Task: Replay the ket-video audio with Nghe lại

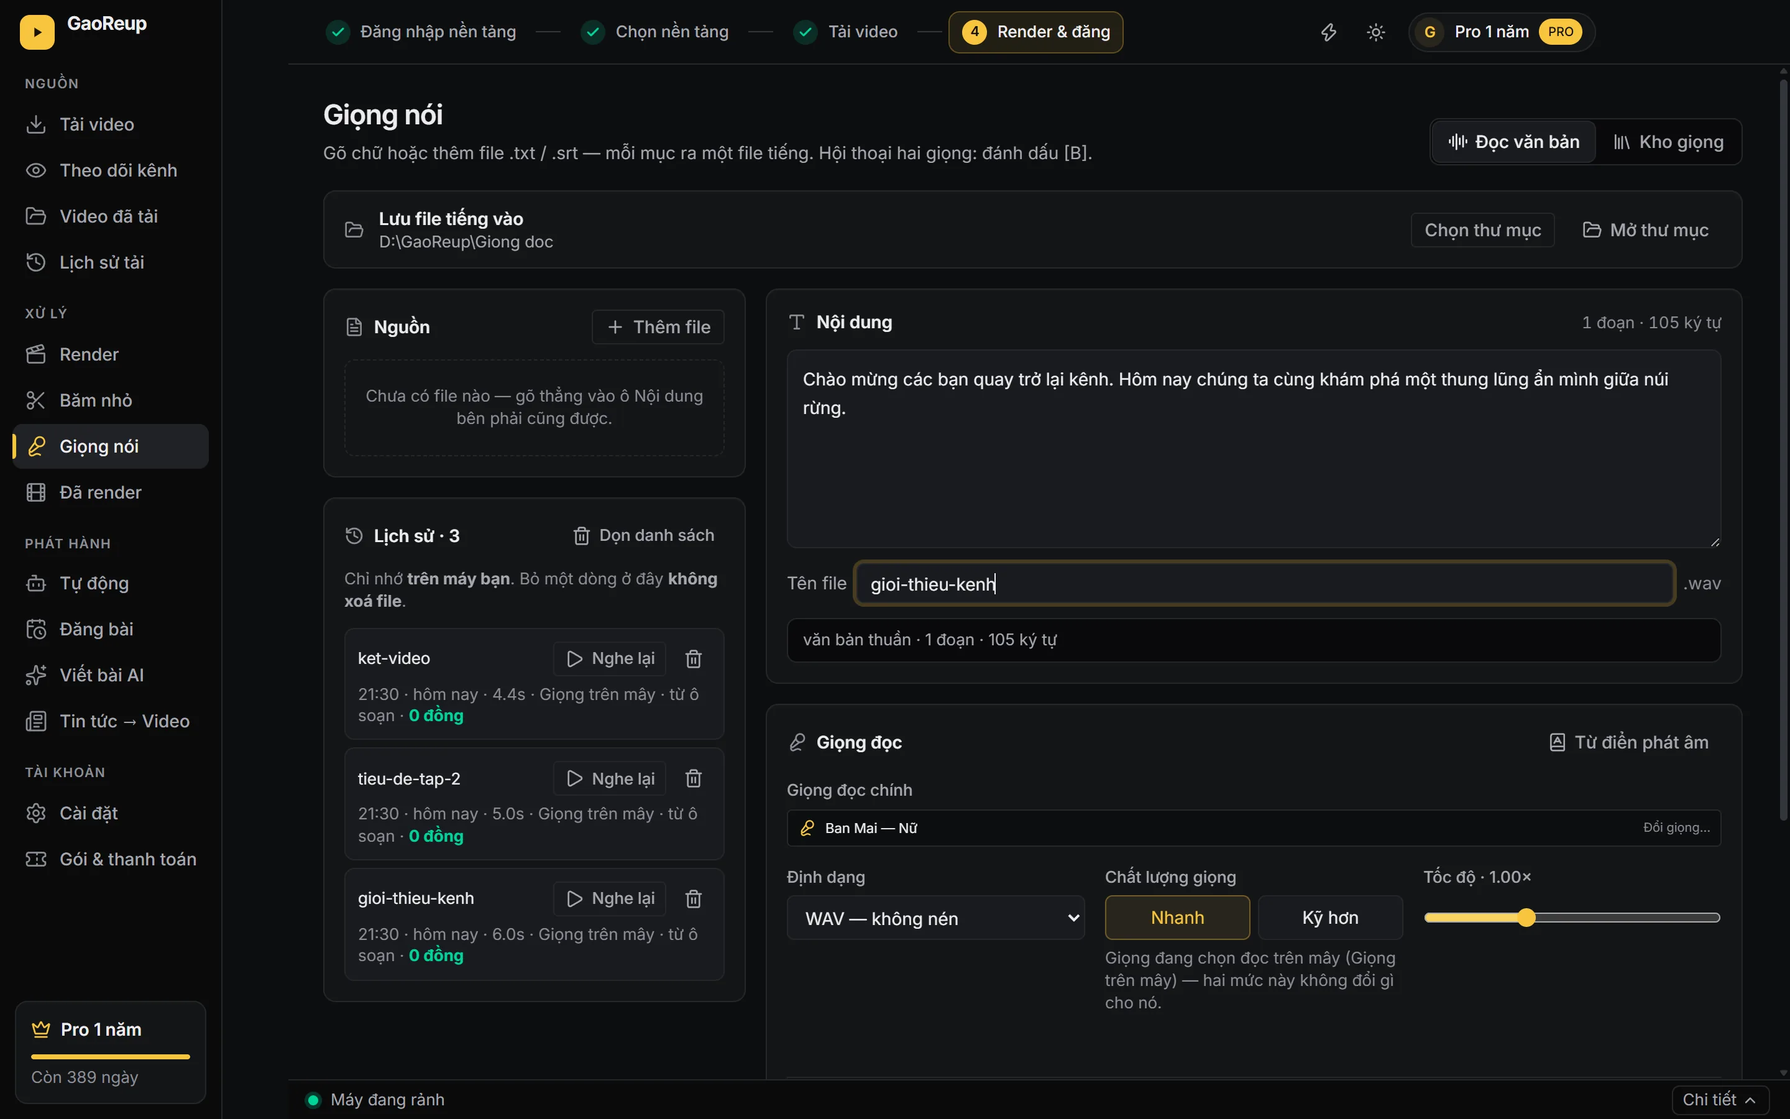Action: point(610,659)
